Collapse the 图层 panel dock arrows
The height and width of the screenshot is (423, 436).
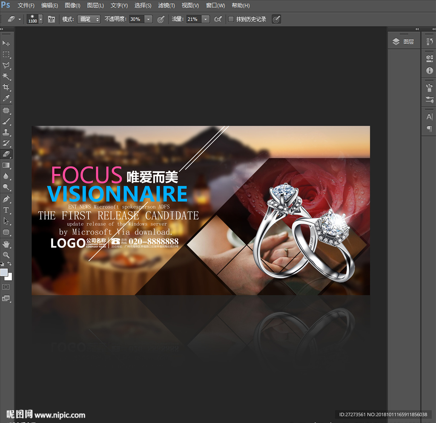point(417,29)
